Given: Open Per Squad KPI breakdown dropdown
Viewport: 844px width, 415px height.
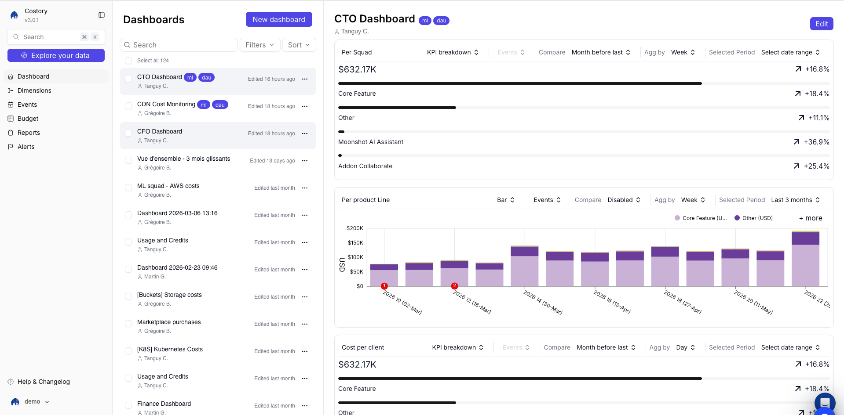Looking at the screenshot, I should tap(453, 52).
